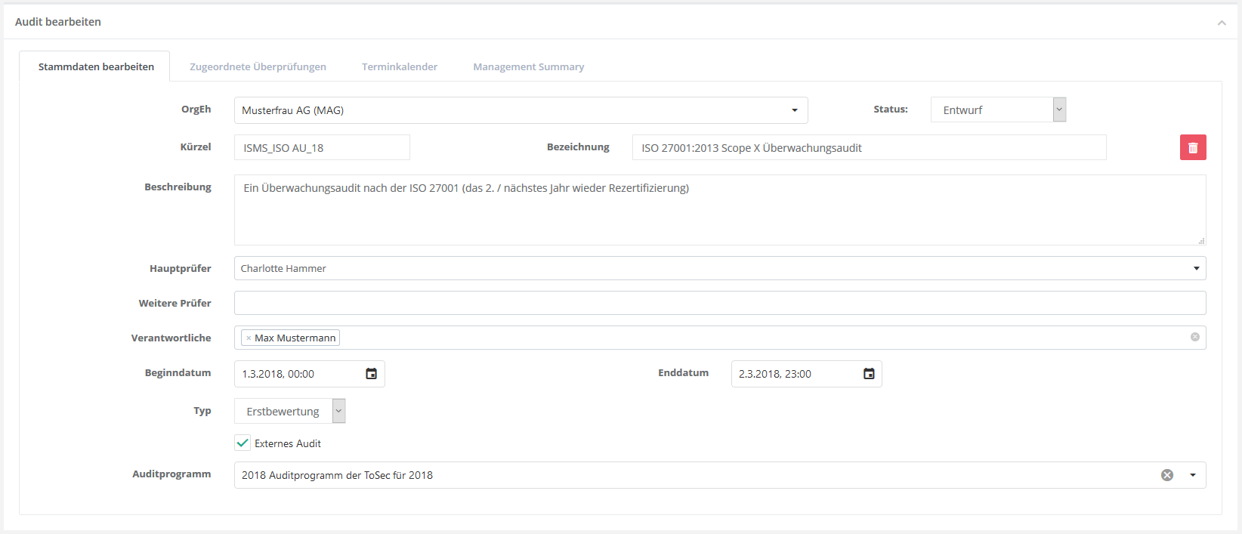The height and width of the screenshot is (534, 1242).
Task: Click the empty Weitere Prüfer field
Action: coord(719,303)
